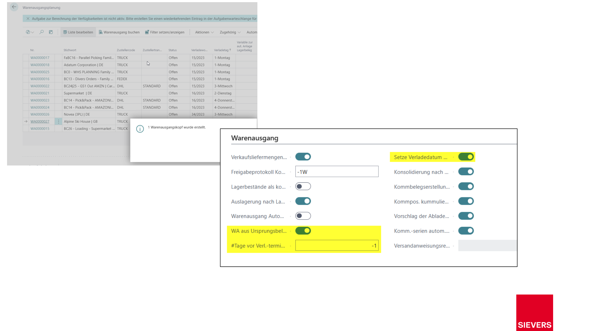Viewport: 589px width, 331px height.
Task: Toggle Auslagerung nach La... switch
Action: [303, 201]
